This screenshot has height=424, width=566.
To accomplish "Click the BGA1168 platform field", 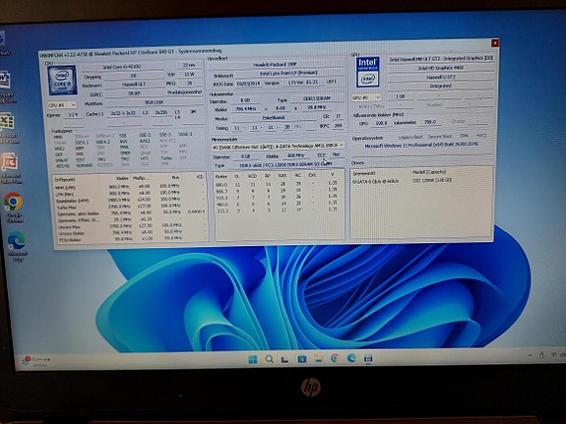I will pyautogui.click(x=155, y=102).
